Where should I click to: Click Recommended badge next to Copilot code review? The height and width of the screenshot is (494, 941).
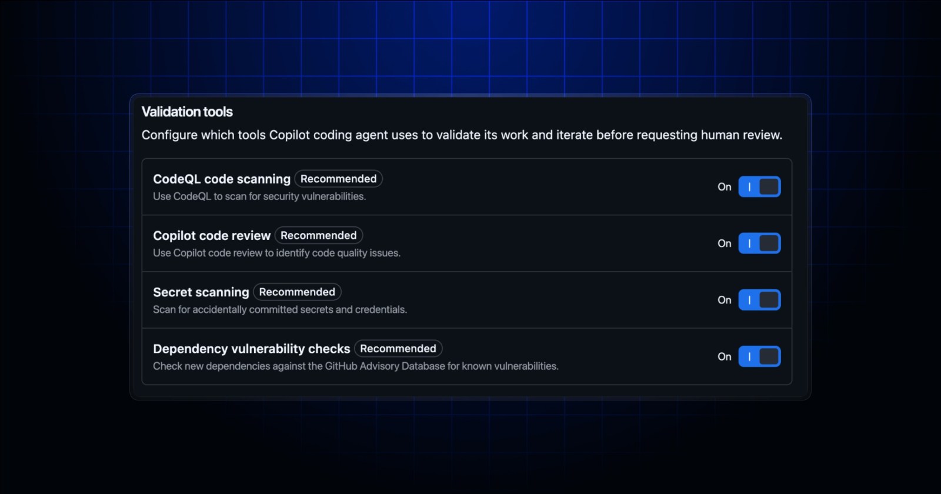319,235
